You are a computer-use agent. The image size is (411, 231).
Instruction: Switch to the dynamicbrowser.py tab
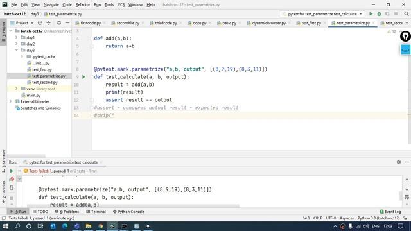tap(268, 23)
